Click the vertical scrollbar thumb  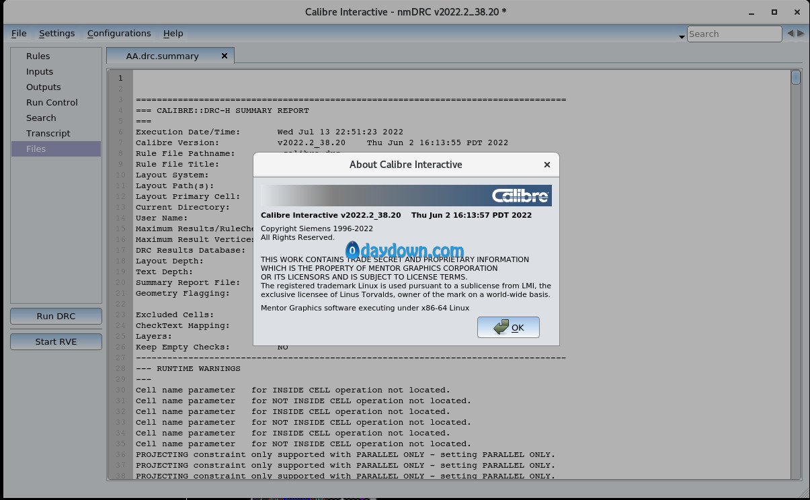tap(796, 77)
